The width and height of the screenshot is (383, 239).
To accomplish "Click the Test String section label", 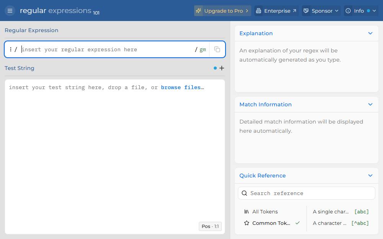I will coord(19,68).
